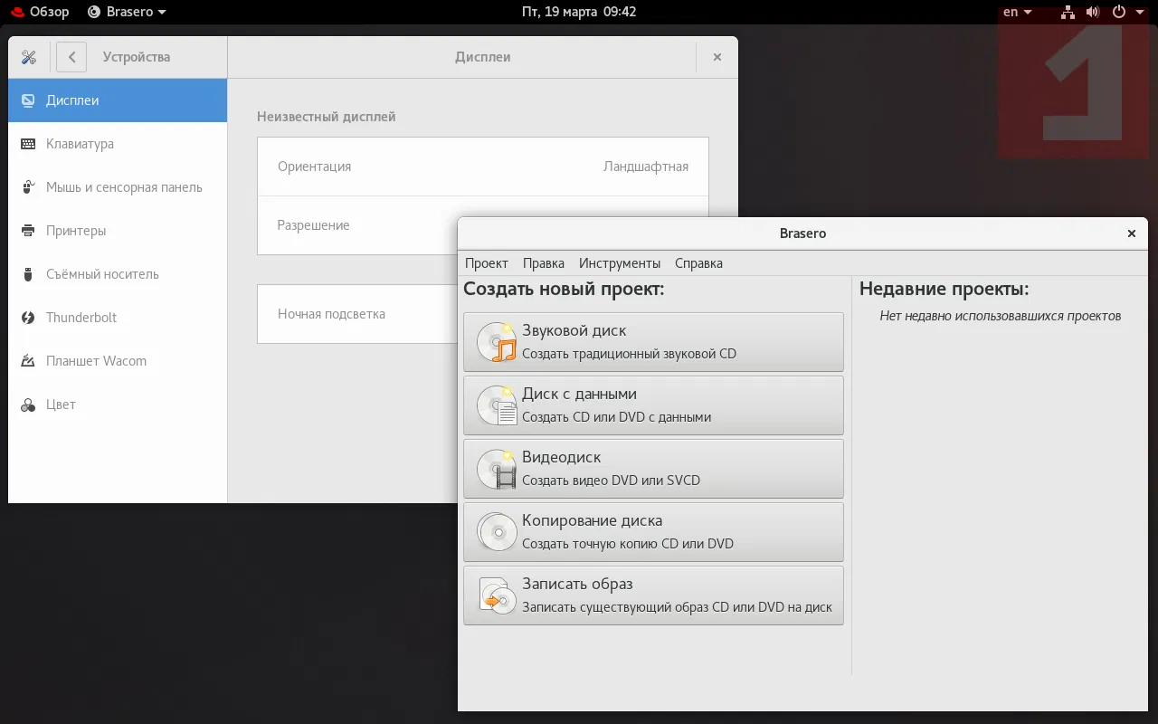This screenshot has height=724, width=1158.
Task: Click the data disc icon in Brasero
Action: [497, 405]
